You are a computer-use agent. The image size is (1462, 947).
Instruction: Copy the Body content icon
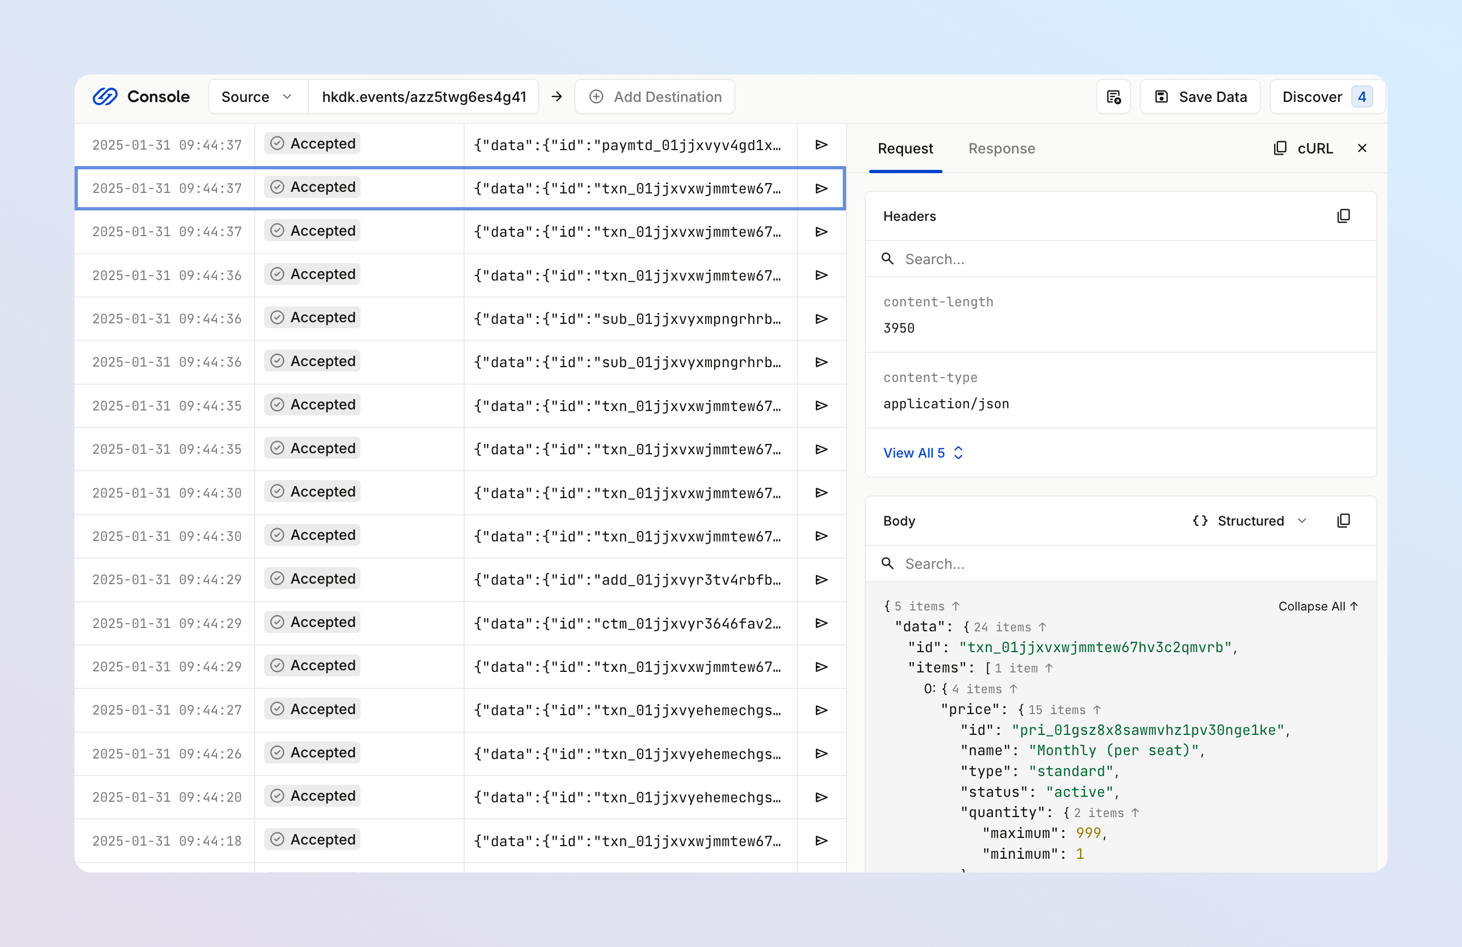(1344, 521)
